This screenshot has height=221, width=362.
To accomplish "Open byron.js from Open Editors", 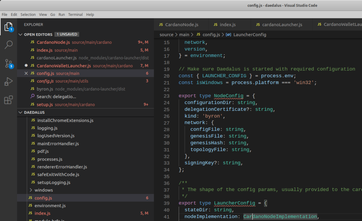I will [86, 89].
